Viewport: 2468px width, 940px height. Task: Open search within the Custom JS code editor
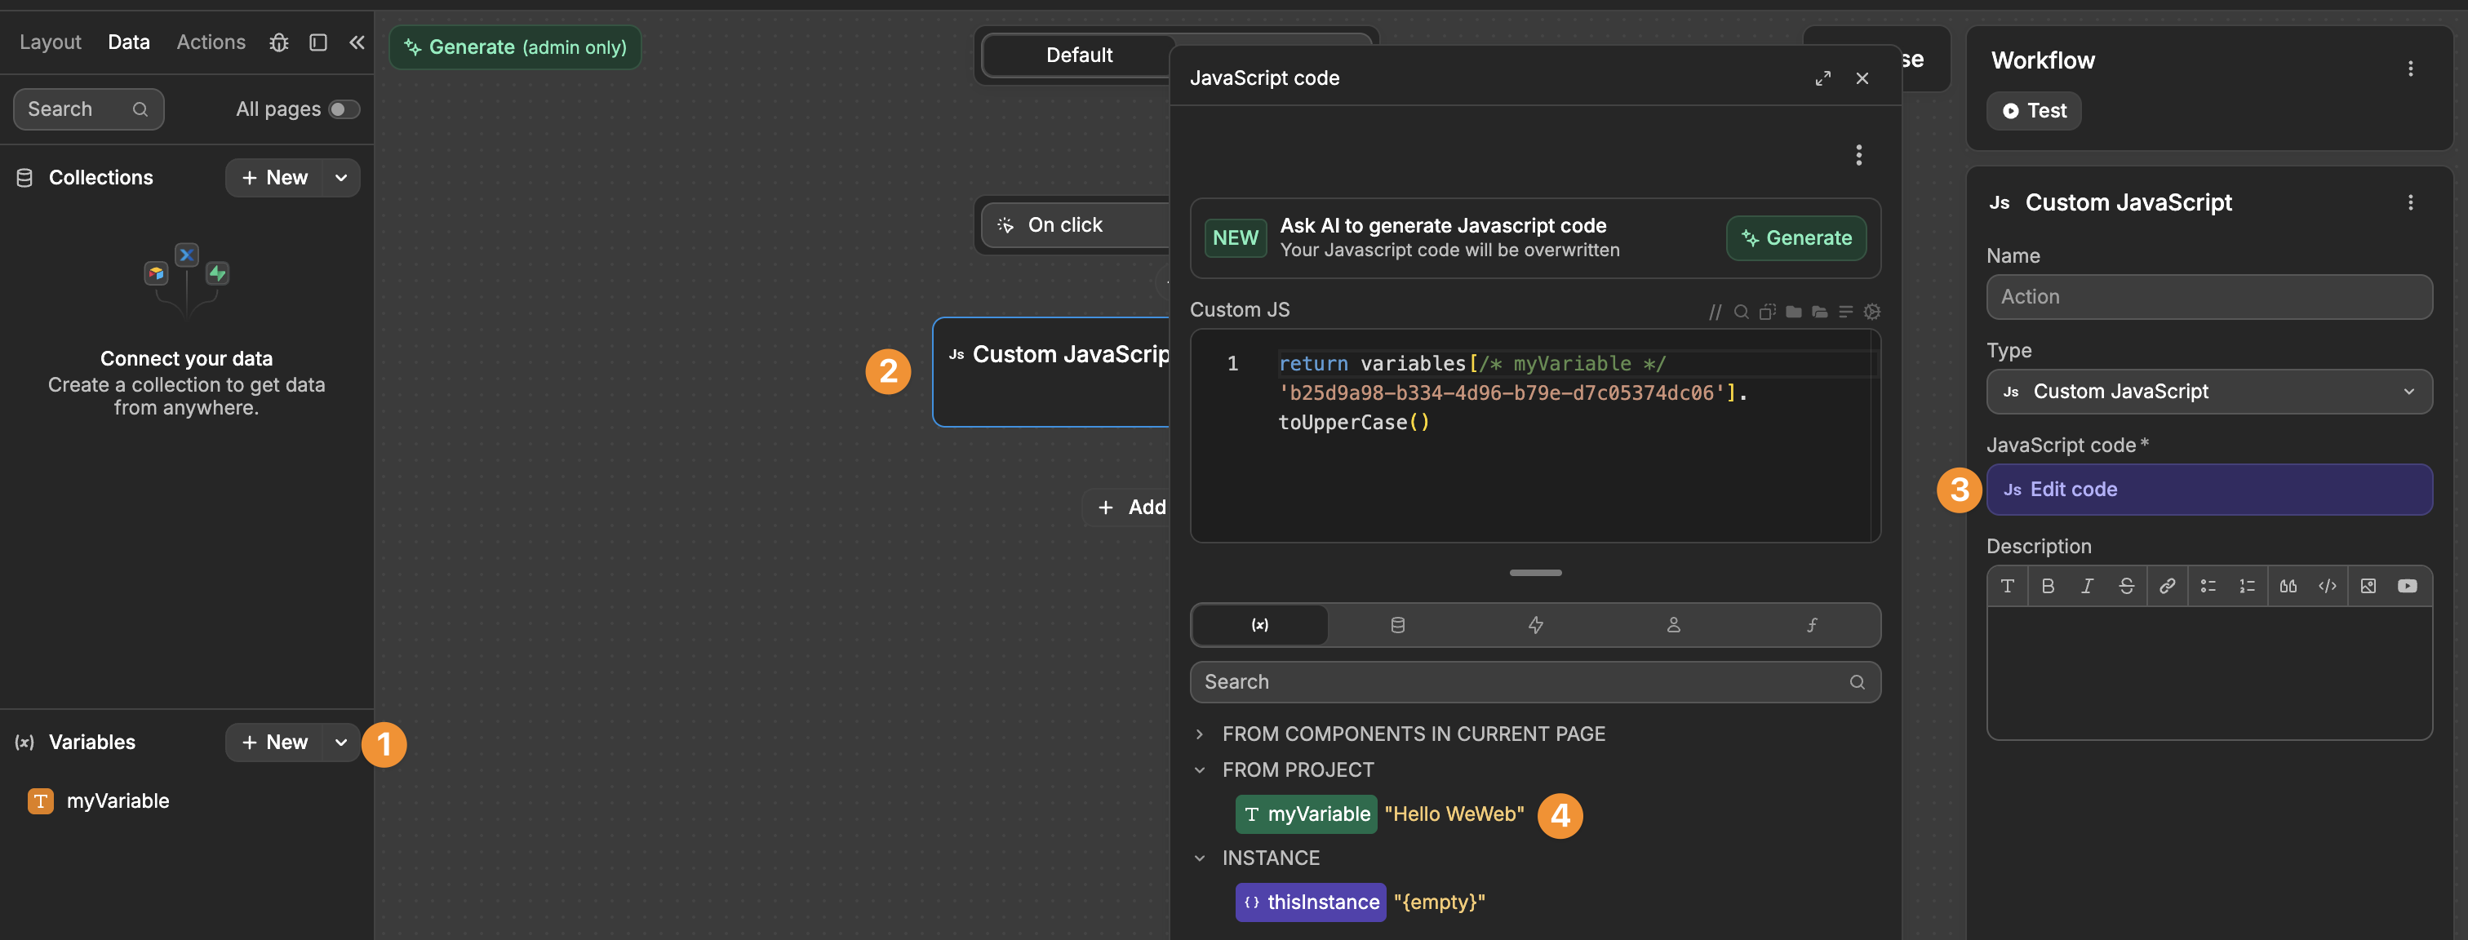point(1741,313)
